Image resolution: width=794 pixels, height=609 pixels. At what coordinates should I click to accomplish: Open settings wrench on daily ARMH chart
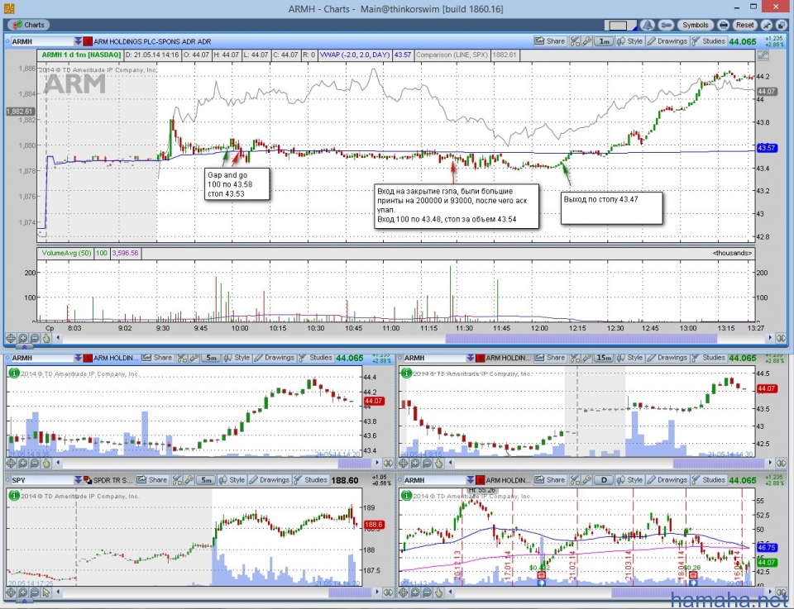[x=587, y=480]
